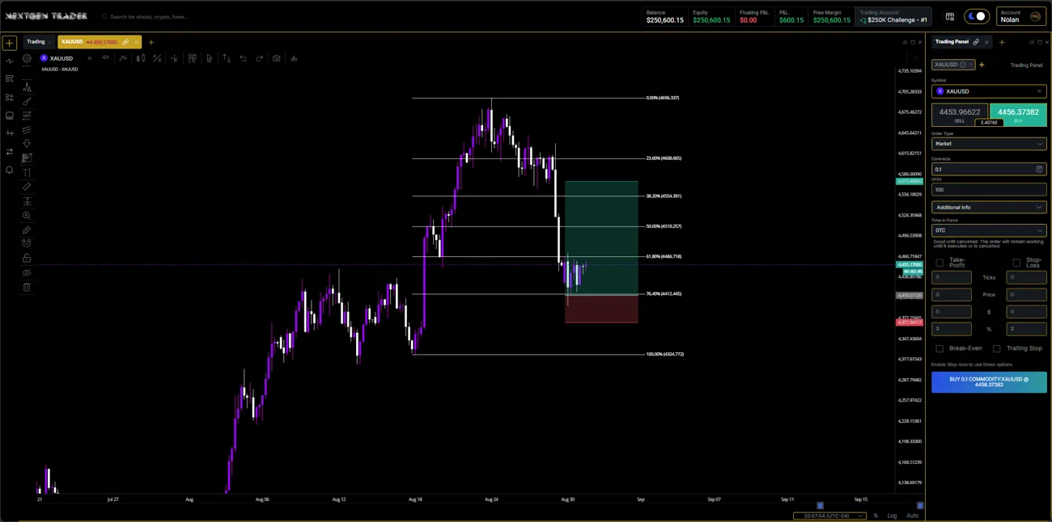Open the alerts bell in left sidebar
Image resolution: width=1052 pixels, height=522 pixels.
(9, 170)
